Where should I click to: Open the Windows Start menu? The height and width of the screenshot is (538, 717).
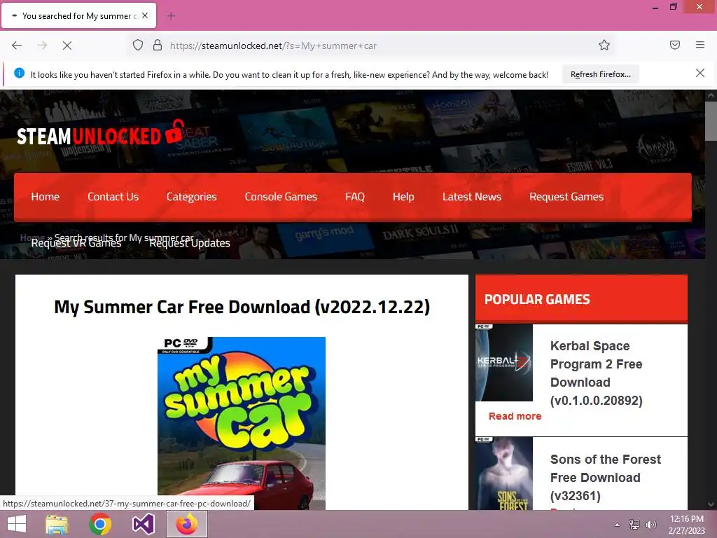point(17,524)
